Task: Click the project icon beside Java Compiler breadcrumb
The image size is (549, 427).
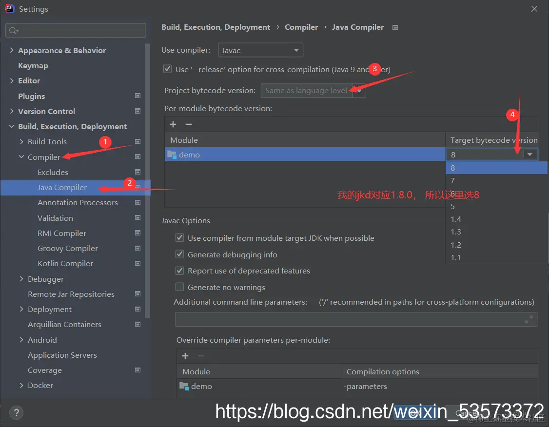Action: coord(395,27)
